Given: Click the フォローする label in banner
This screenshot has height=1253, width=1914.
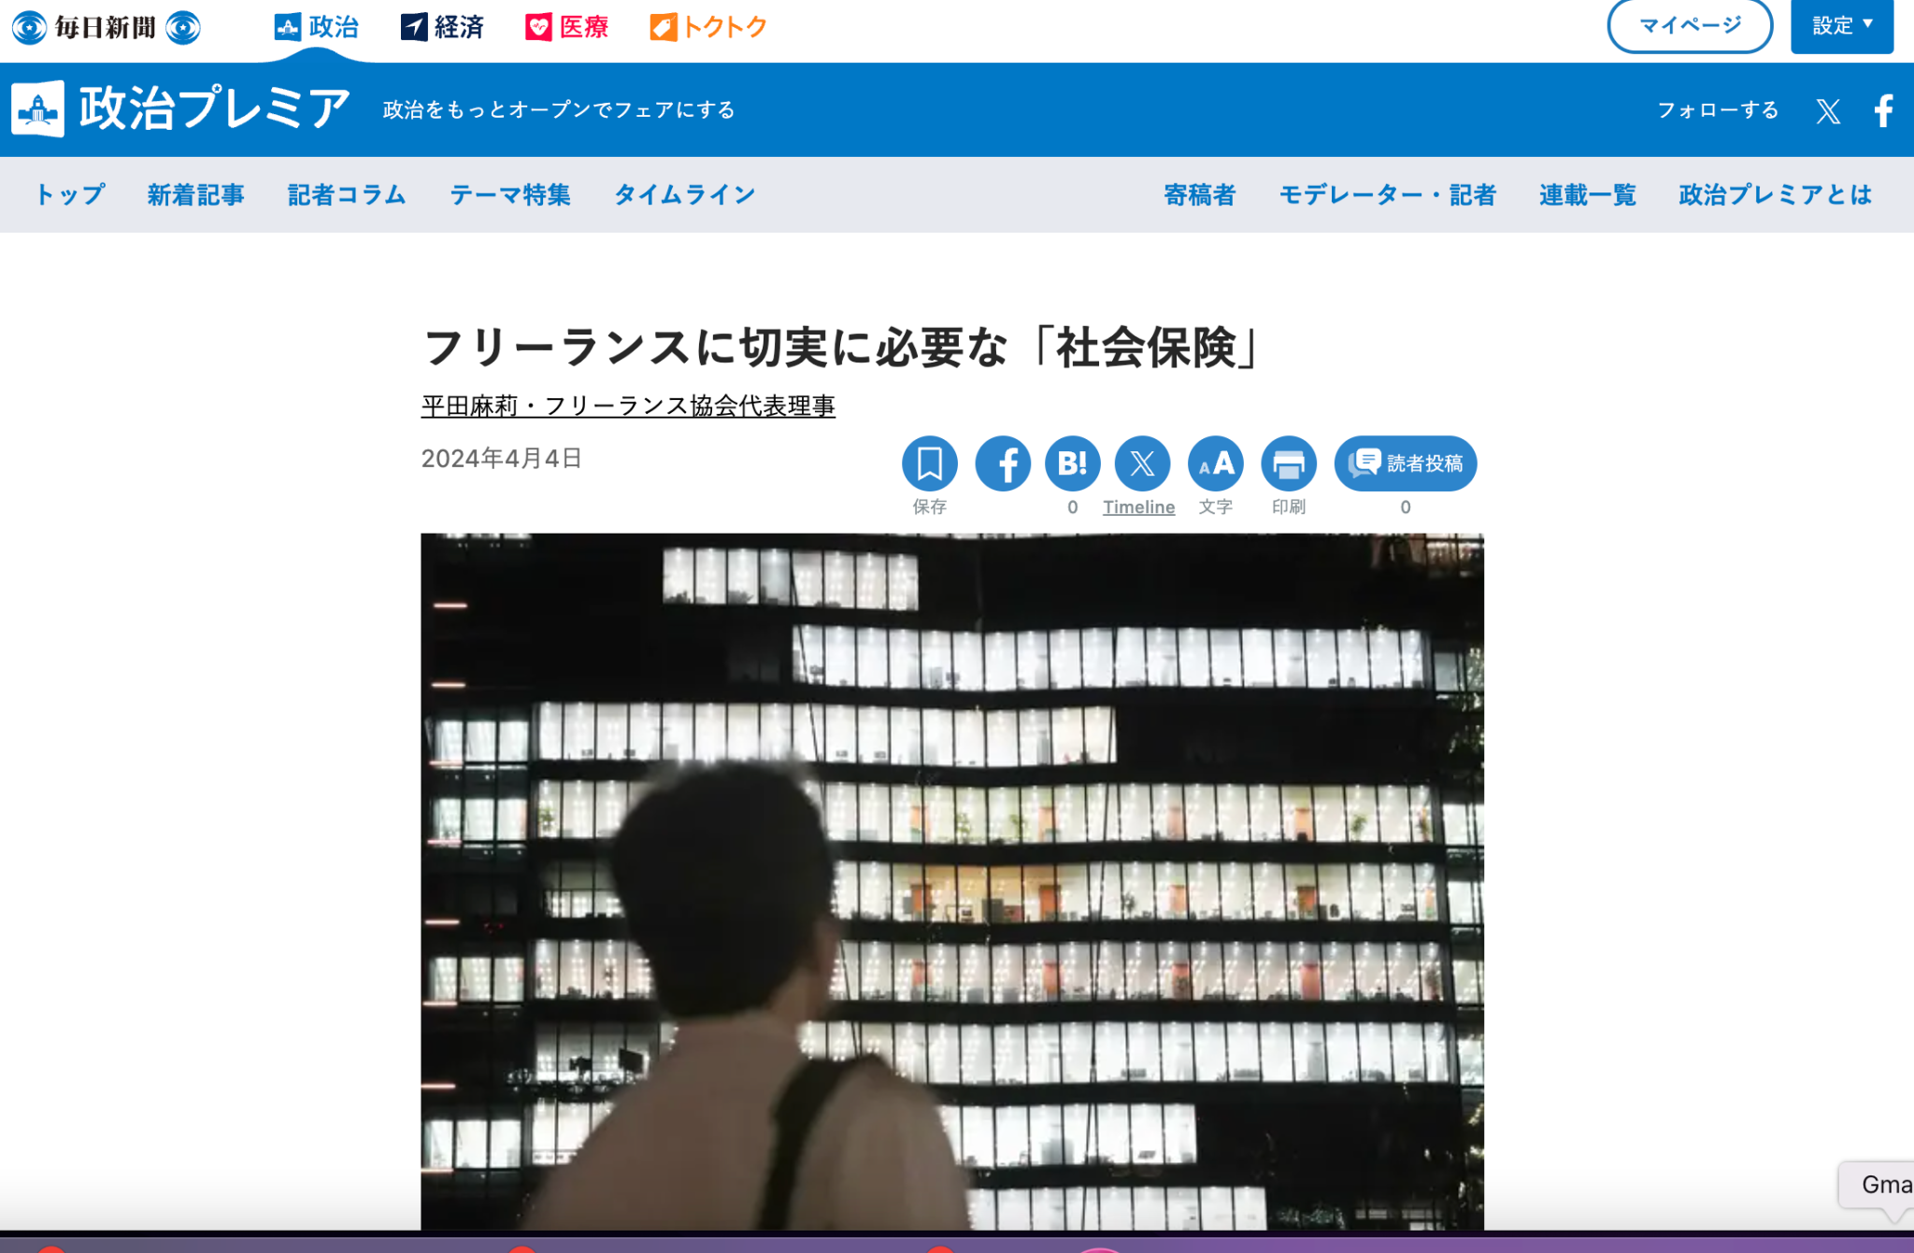Looking at the screenshot, I should coord(1718,109).
